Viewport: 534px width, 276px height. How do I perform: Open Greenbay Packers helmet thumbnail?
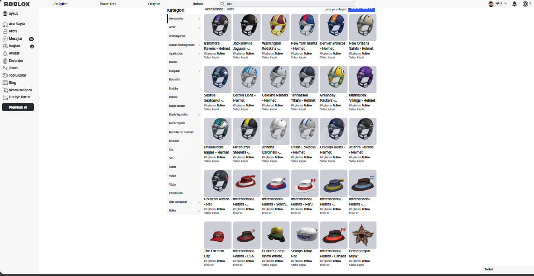pyautogui.click(x=334, y=79)
